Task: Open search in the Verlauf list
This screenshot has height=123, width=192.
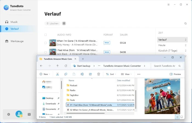Action: pos(185,24)
